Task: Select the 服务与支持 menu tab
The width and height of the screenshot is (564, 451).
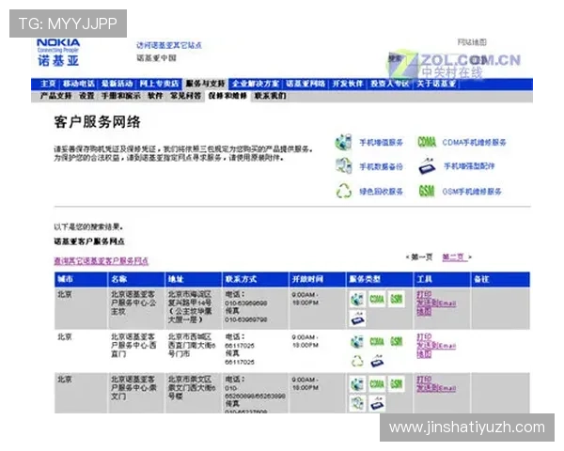Action: pos(205,84)
